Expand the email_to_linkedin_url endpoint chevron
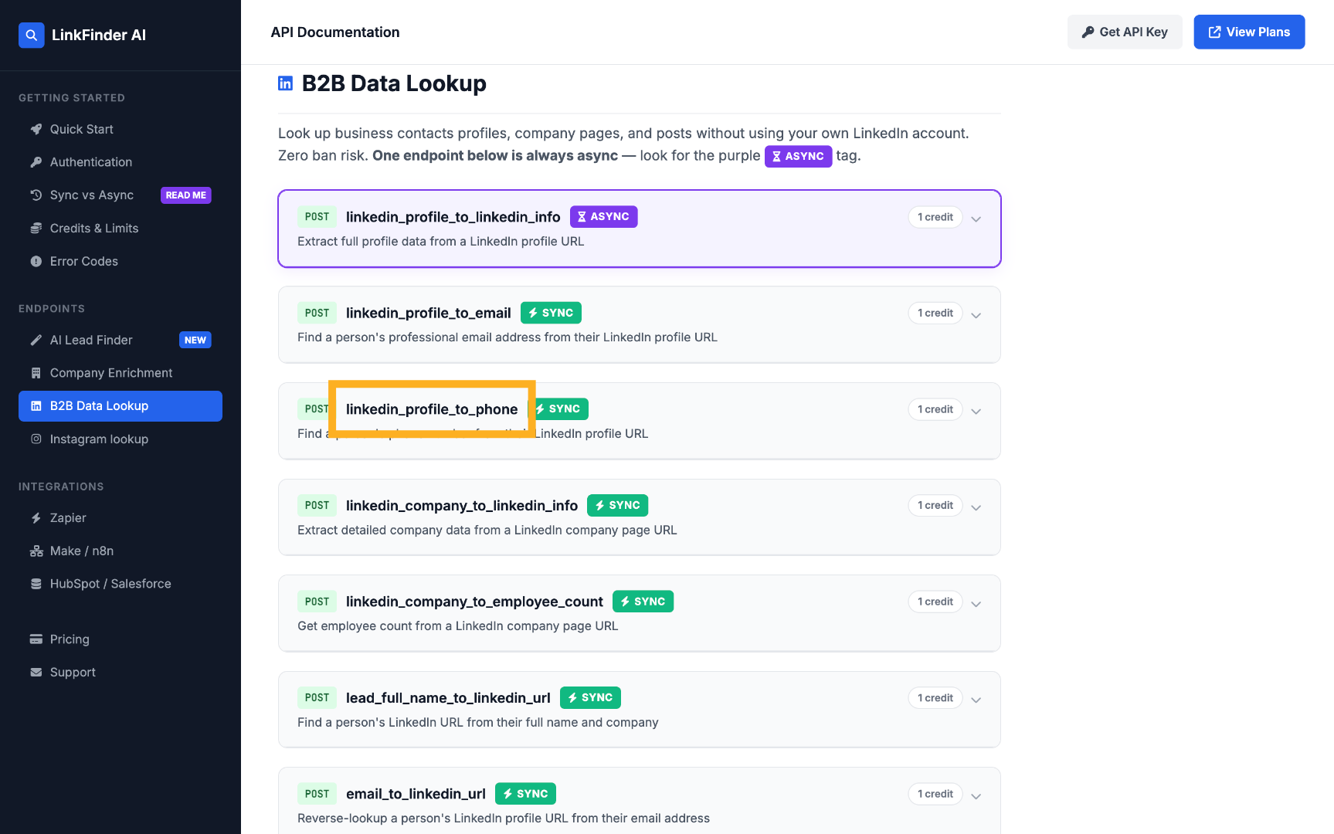 [976, 796]
